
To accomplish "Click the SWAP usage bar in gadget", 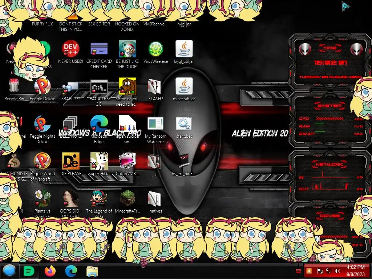I will [x=320, y=131].
